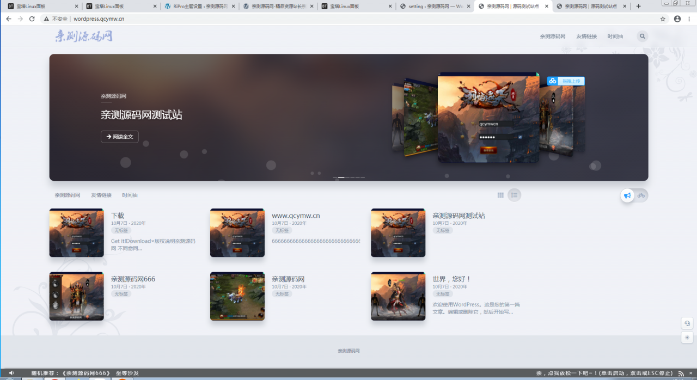This screenshot has height=380, width=697.
Task: Close the setting ‹ 亲测源码网 tab
Action: [x=469, y=7]
